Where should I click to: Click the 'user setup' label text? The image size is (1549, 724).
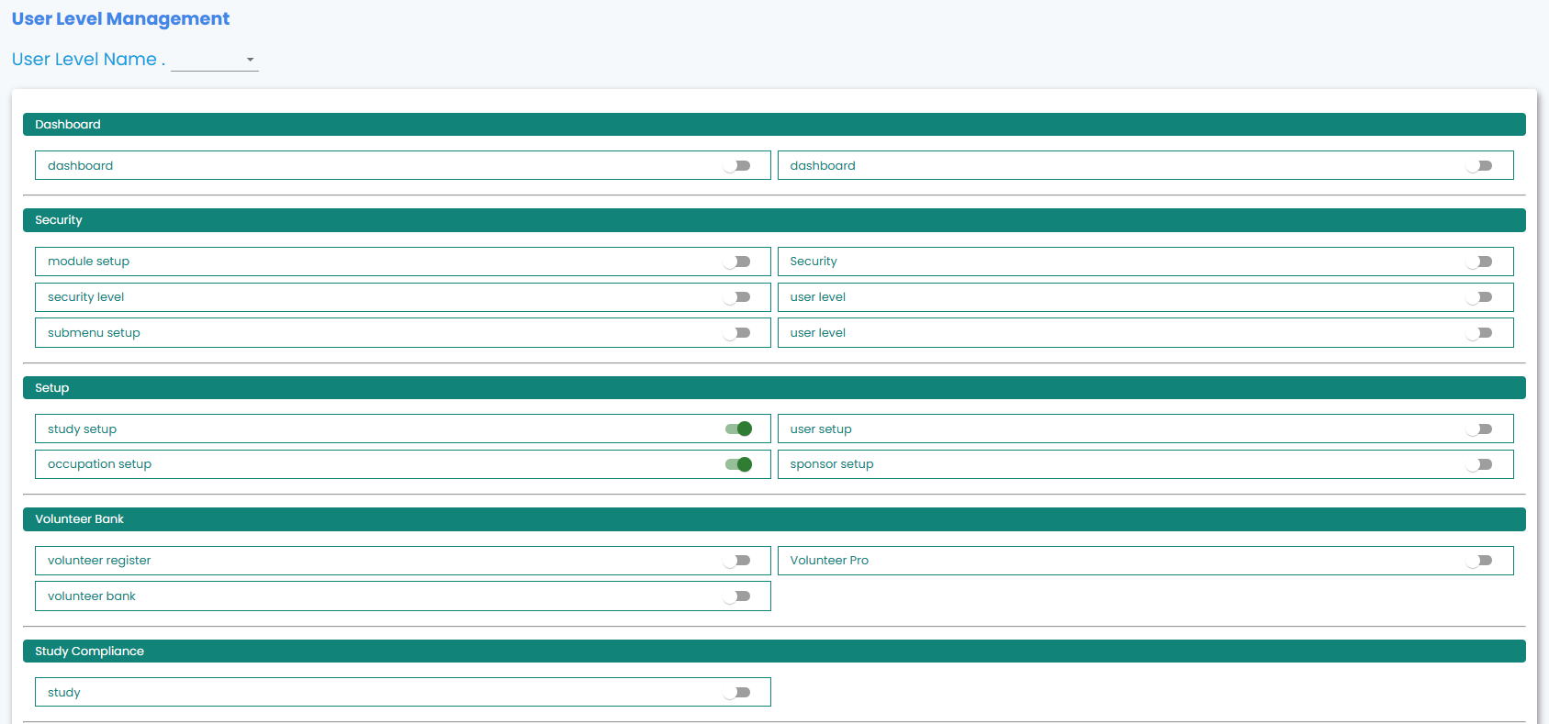pos(821,429)
